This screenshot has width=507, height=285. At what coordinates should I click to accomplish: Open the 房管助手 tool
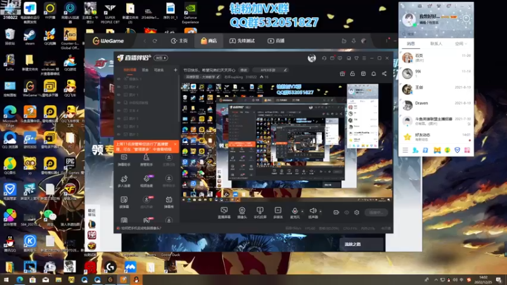point(146,160)
